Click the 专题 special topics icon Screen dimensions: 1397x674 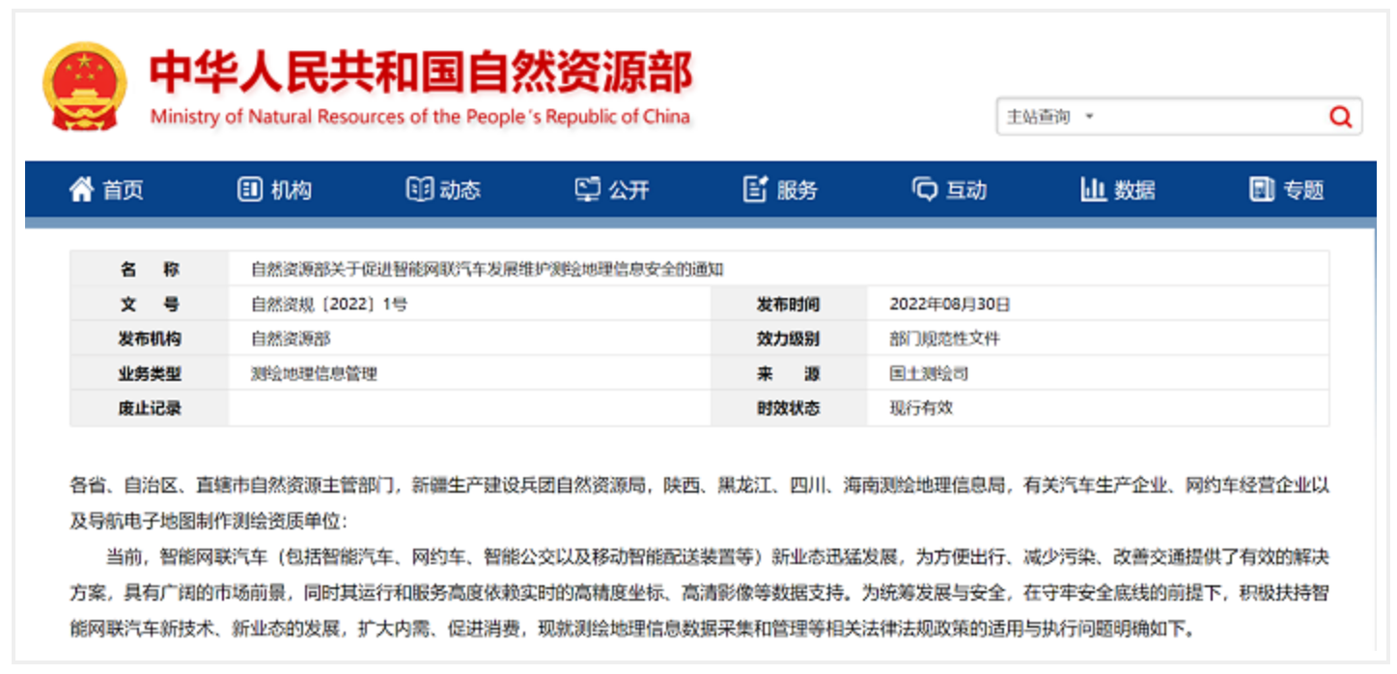click(1262, 190)
